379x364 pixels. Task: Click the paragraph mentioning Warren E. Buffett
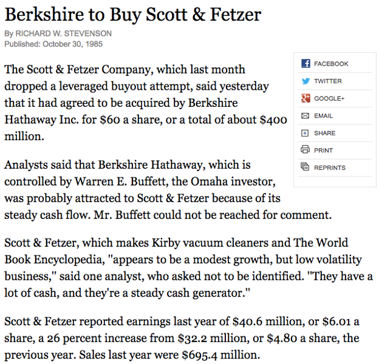coord(168,190)
